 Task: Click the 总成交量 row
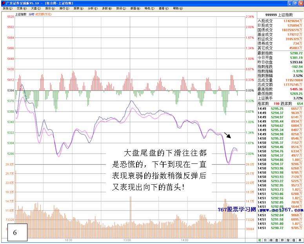pyautogui.click(x=280, y=80)
